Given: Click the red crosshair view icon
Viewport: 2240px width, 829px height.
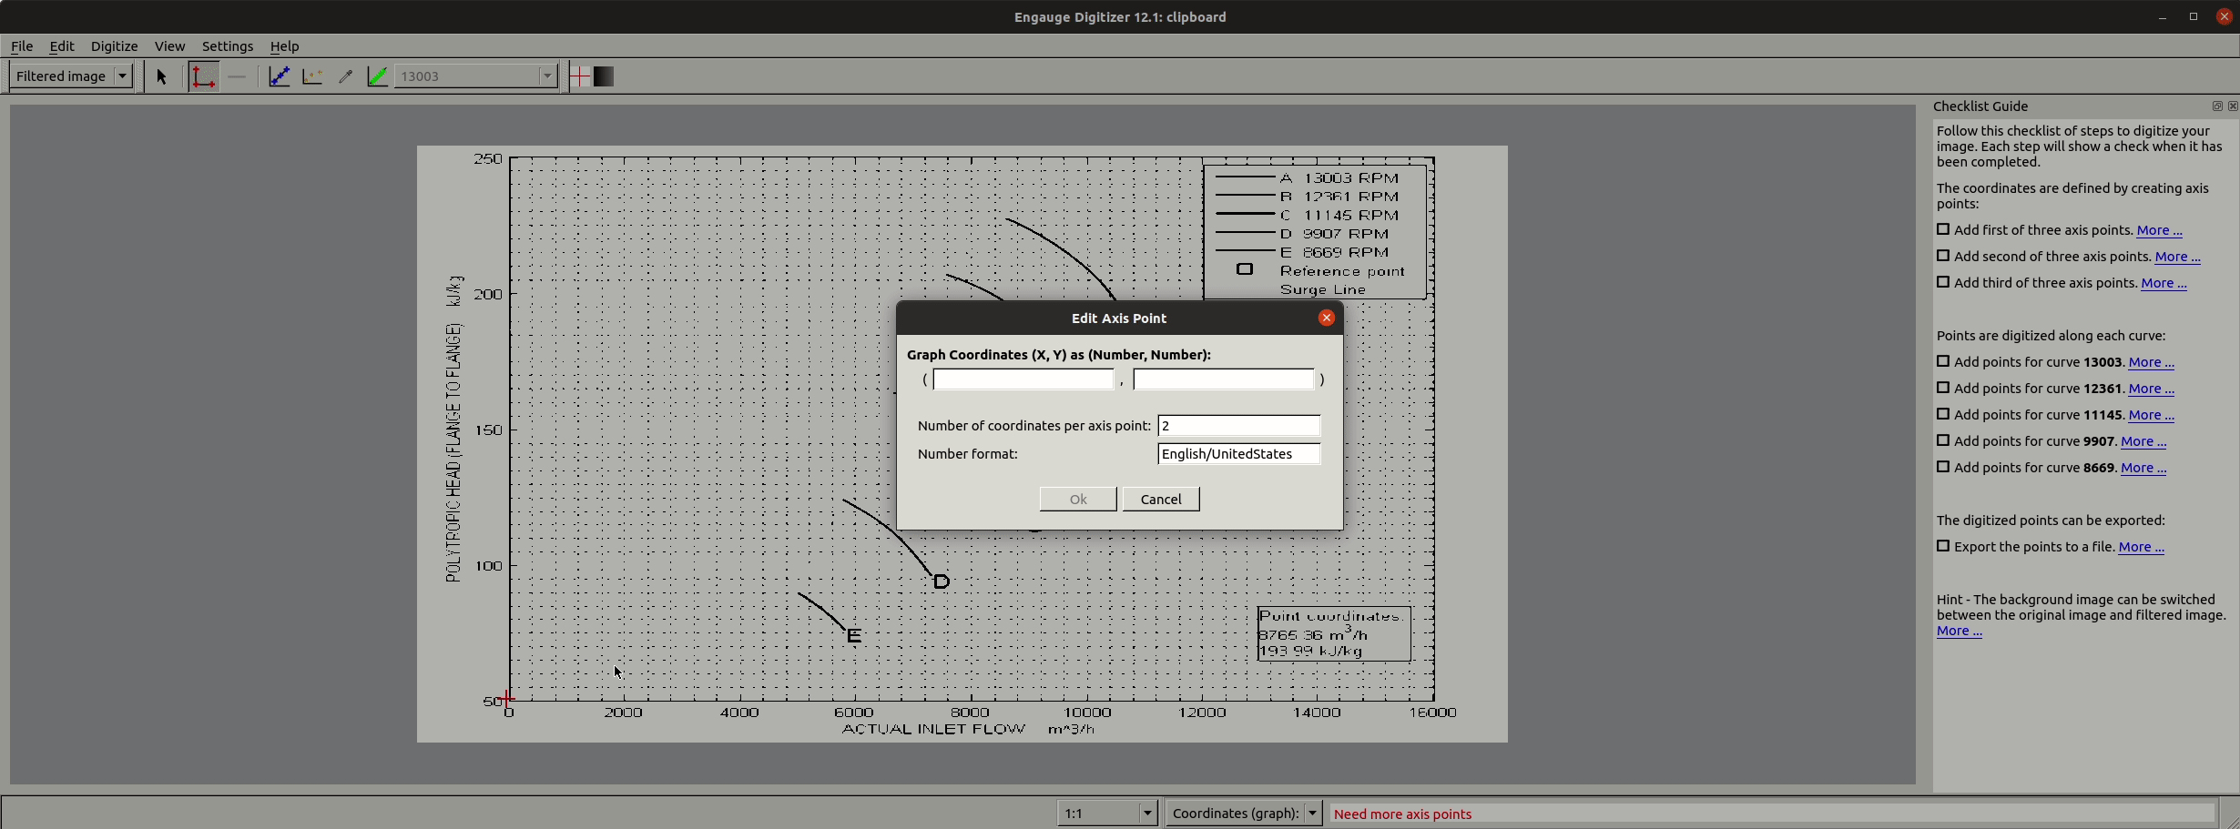Looking at the screenshot, I should coord(580,77).
